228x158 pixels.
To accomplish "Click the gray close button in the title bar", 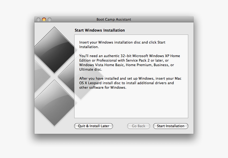I will coord(38,19).
